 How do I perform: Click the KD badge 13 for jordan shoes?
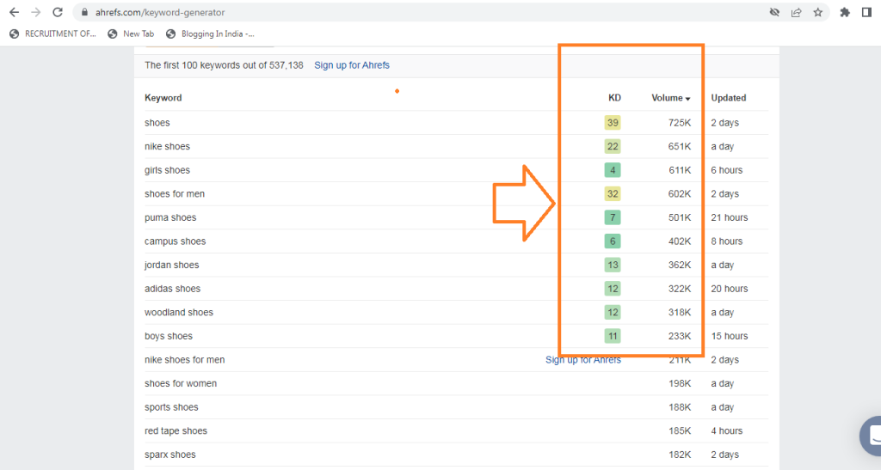tap(613, 265)
